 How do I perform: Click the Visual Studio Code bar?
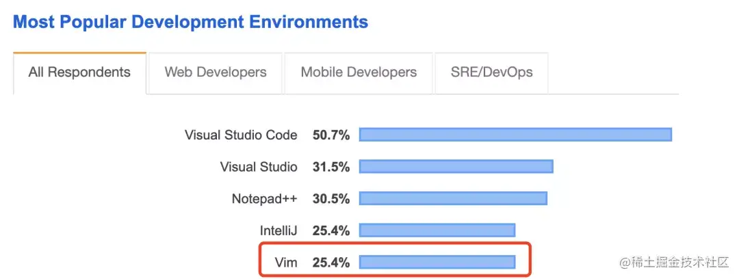click(516, 134)
